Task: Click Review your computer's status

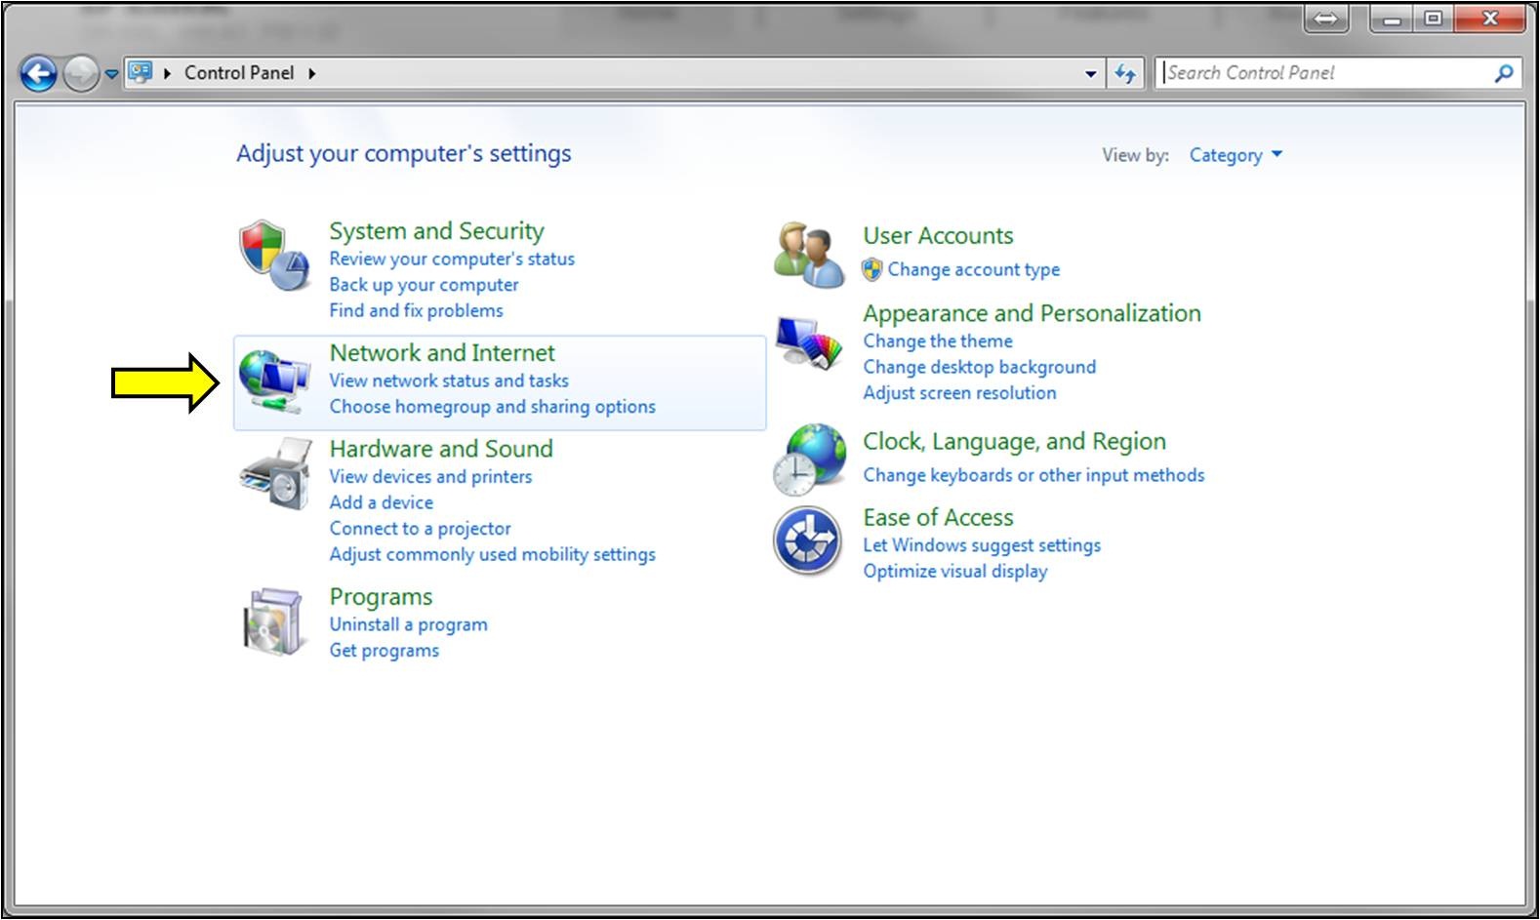Action: pyautogui.click(x=452, y=260)
